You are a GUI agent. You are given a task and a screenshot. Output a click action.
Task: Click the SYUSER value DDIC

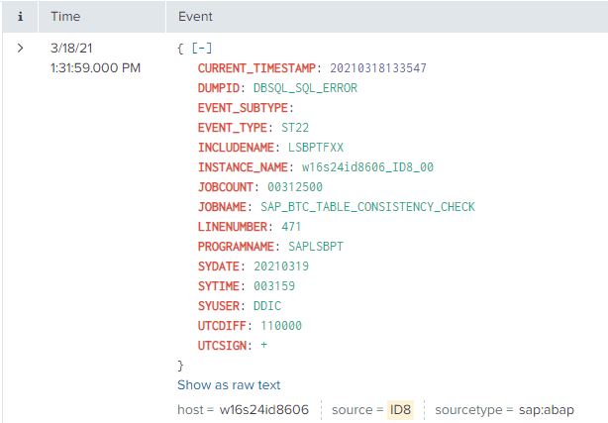coord(268,306)
